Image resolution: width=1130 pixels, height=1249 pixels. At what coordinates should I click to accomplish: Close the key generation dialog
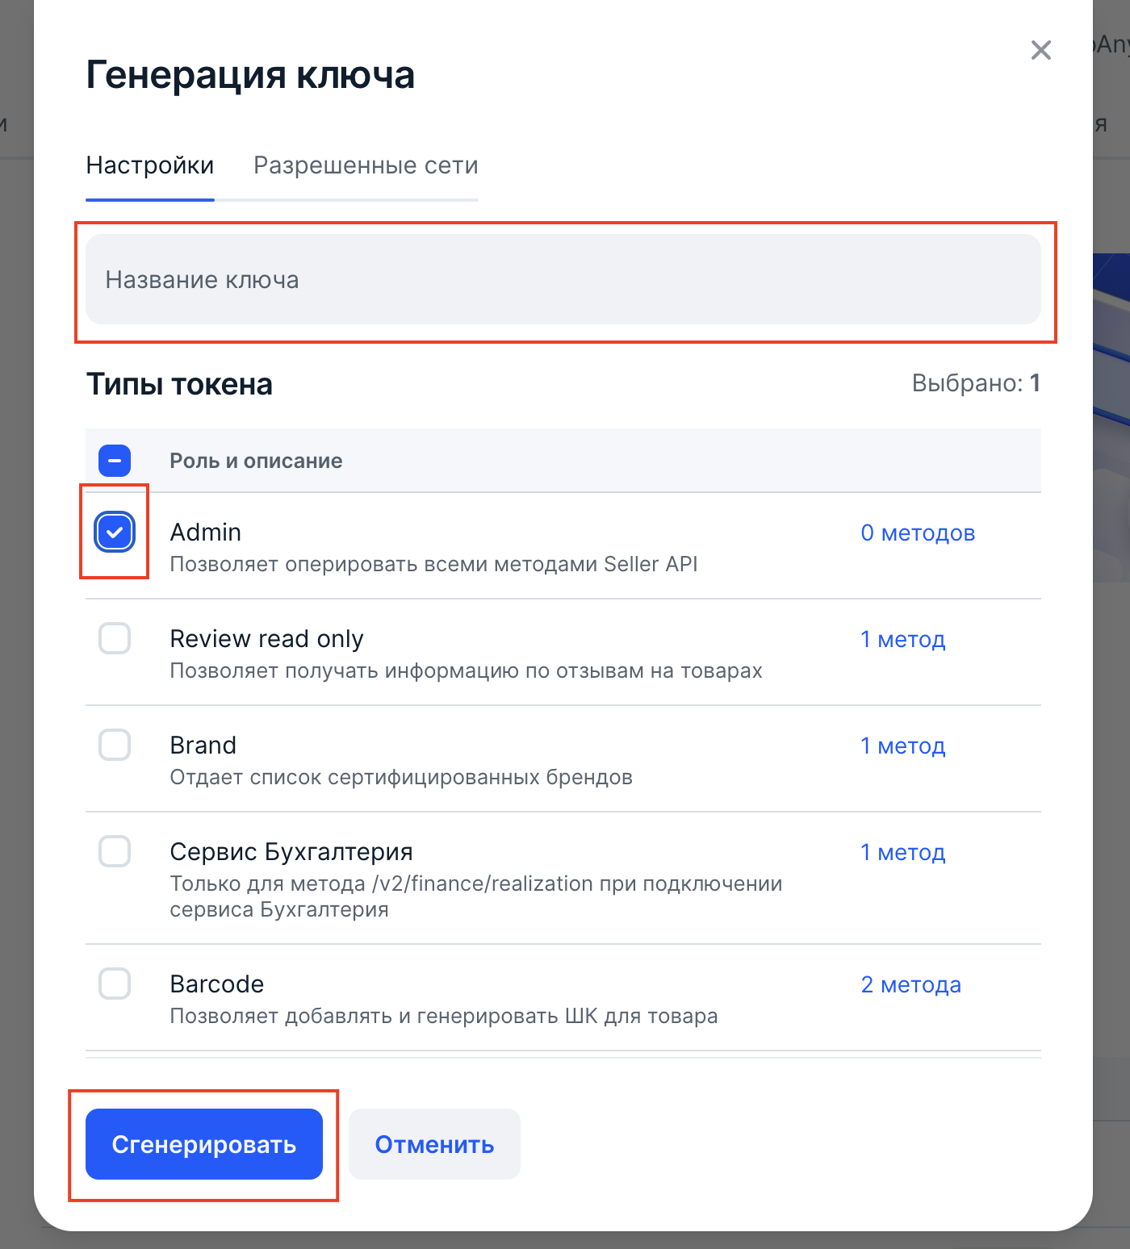pyautogui.click(x=1040, y=50)
